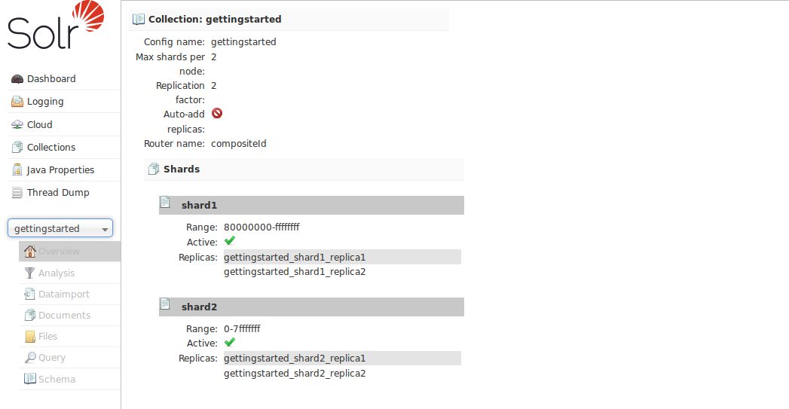
Task: Click the Thread Dump icon
Action: [x=17, y=193]
